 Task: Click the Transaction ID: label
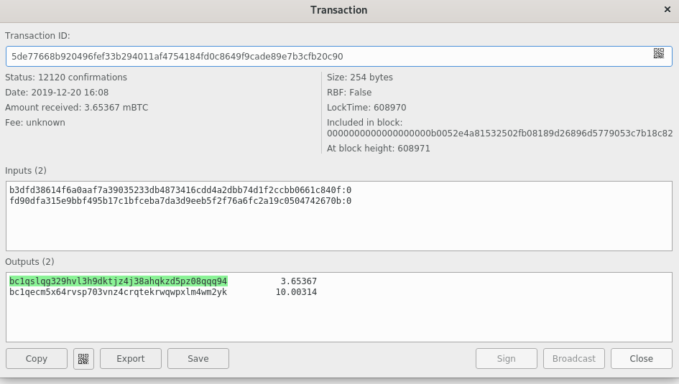pos(37,35)
